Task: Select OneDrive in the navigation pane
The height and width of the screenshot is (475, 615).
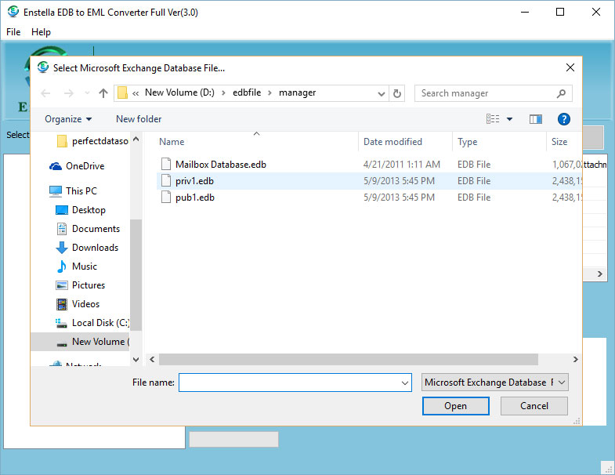Action: pos(85,166)
